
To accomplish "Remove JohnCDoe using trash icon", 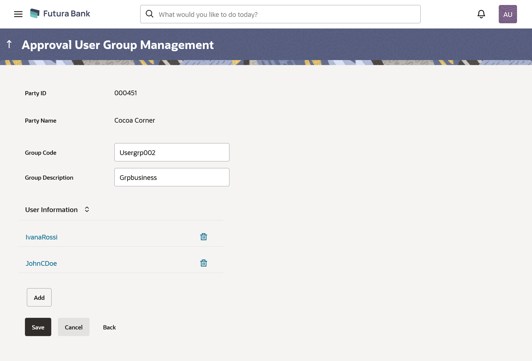I will (204, 263).
